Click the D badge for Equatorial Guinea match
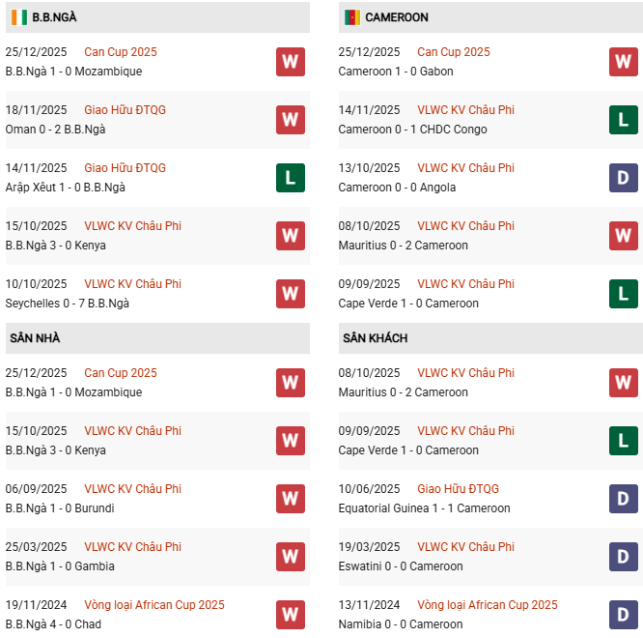Viewport: 643px width, 638px height. 623,499
